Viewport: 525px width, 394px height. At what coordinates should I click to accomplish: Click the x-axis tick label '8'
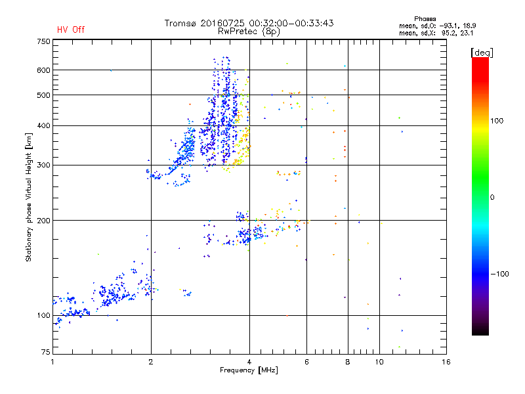click(x=348, y=362)
